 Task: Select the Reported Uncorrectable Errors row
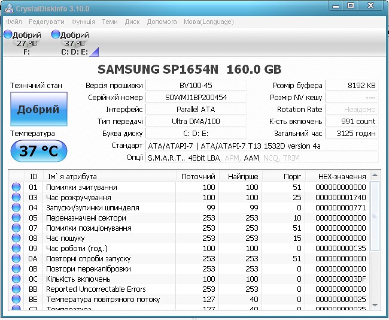pyautogui.click(x=190, y=289)
